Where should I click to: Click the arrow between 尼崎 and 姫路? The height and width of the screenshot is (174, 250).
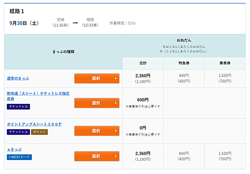click(75, 23)
